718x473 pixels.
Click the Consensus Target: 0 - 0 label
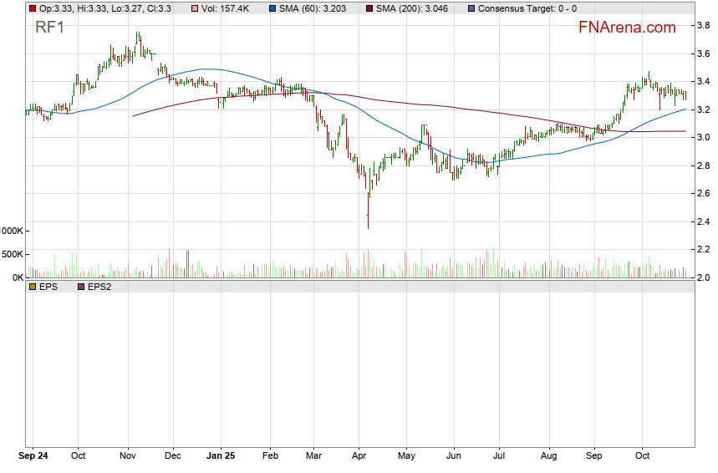pyautogui.click(x=528, y=8)
